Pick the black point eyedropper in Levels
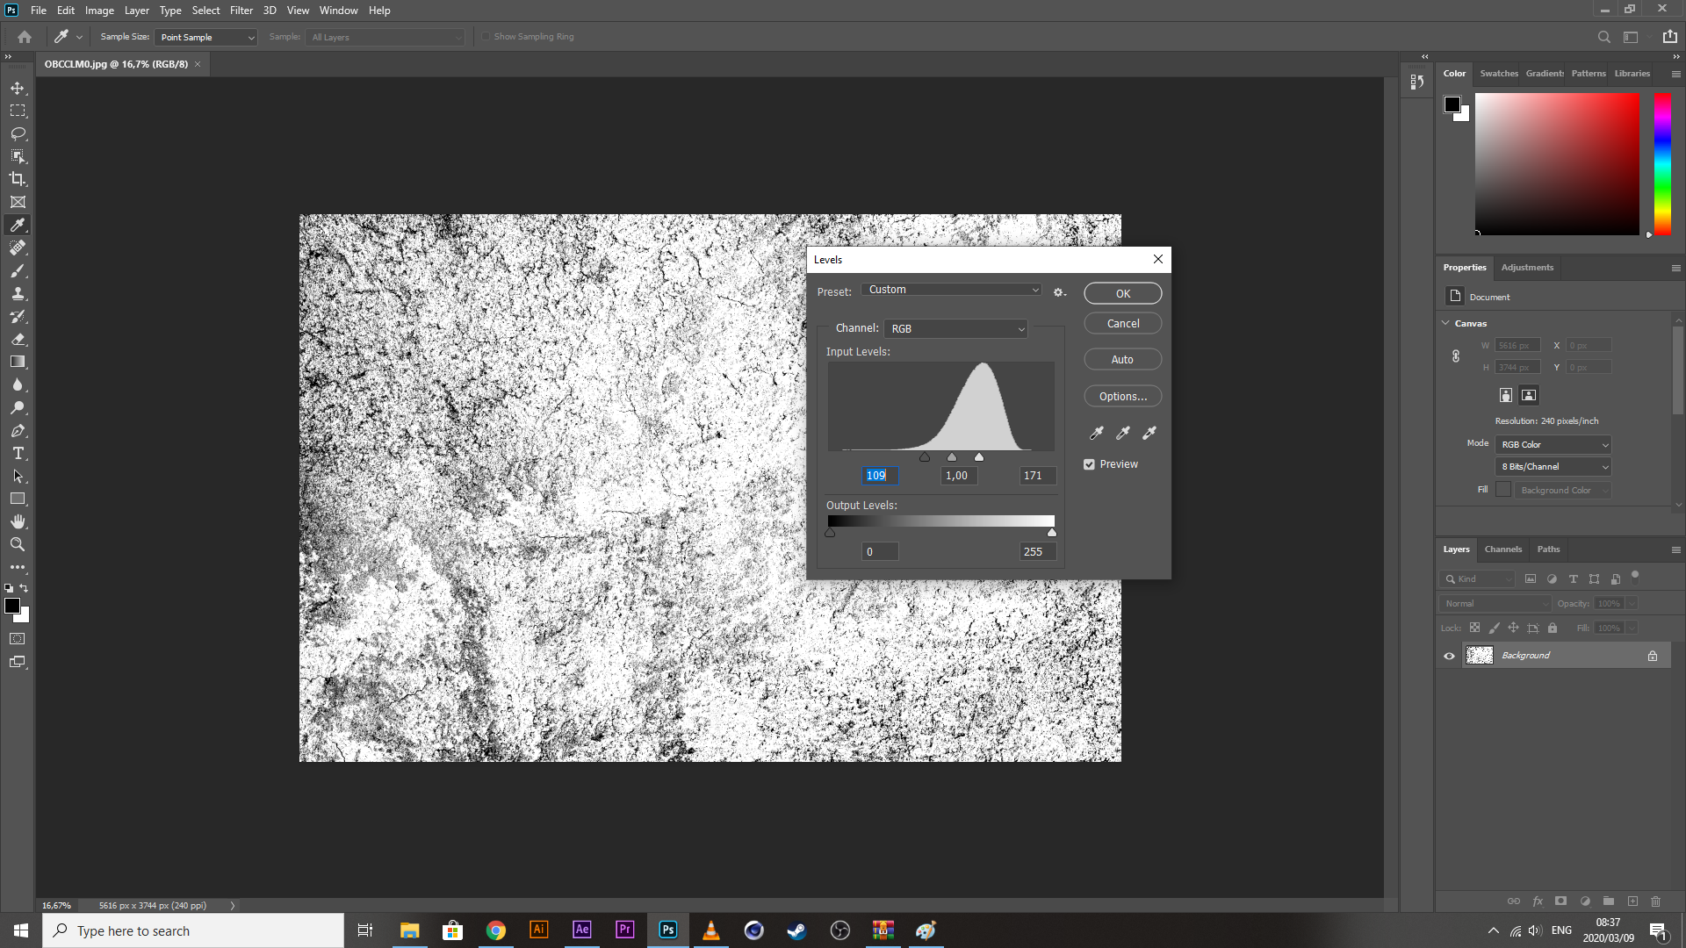The height and width of the screenshot is (948, 1686). [x=1097, y=433]
